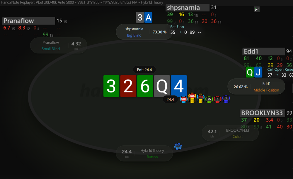Click the Call Open Raise stat label
Screen dimensions: 293x179
280,70
